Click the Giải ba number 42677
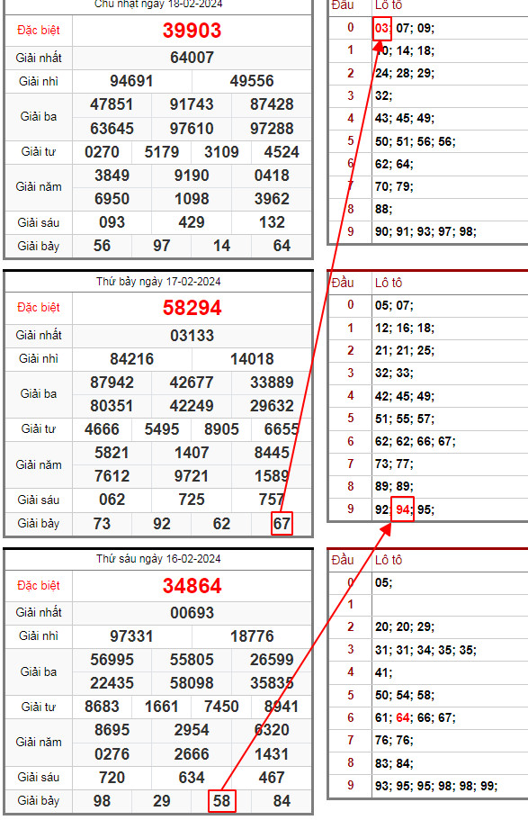The width and height of the screenshot is (528, 820). tap(192, 383)
